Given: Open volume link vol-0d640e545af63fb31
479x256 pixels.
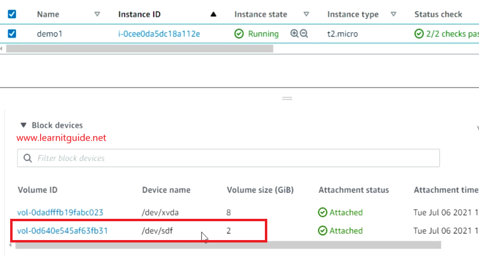Looking at the screenshot, I should (63, 231).
